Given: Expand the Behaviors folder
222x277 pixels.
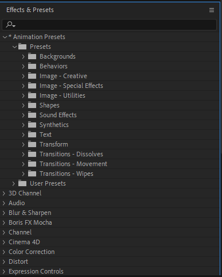Looking at the screenshot, I should click(23, 66).
